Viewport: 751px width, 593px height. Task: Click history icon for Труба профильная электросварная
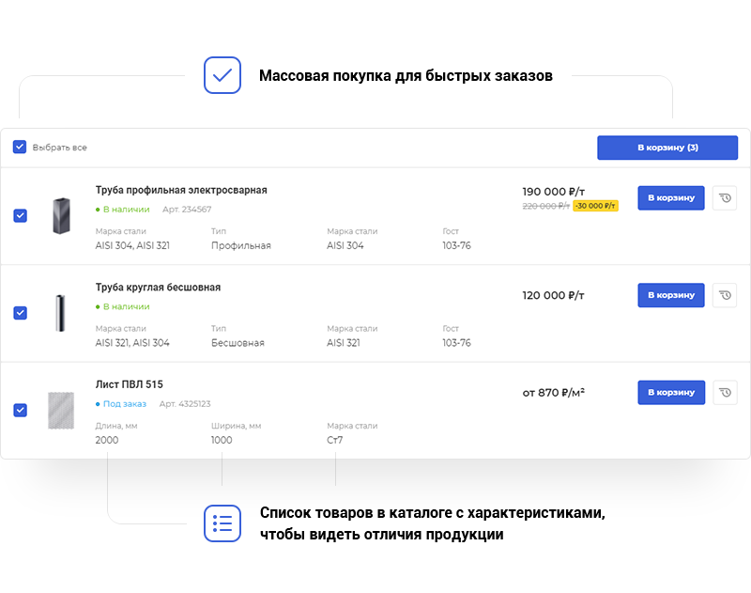[x=725, y=197]
